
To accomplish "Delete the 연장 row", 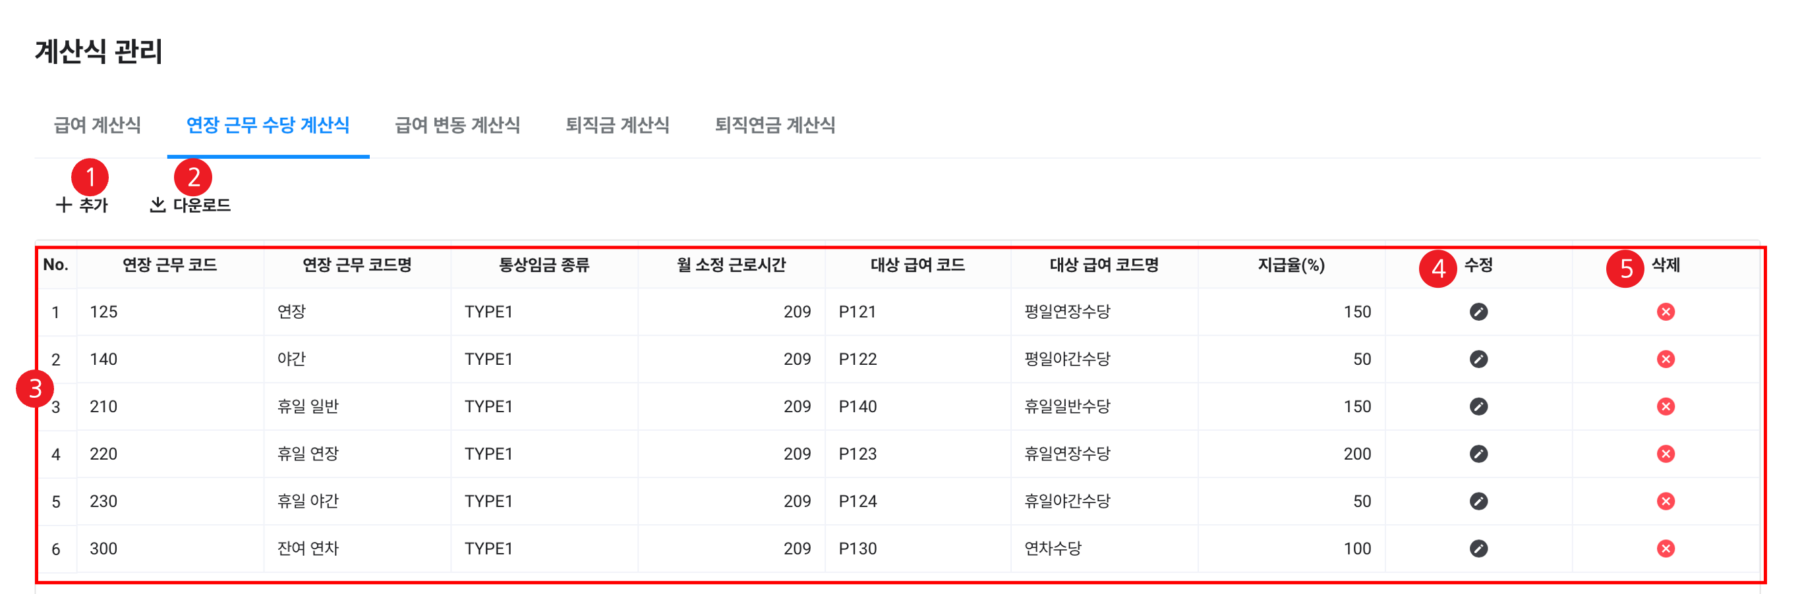I will coord(1665,312).
